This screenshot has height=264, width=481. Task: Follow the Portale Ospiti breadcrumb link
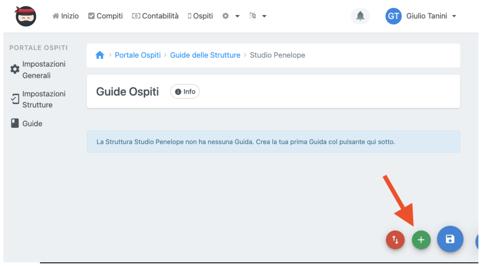tap(138, 55)
